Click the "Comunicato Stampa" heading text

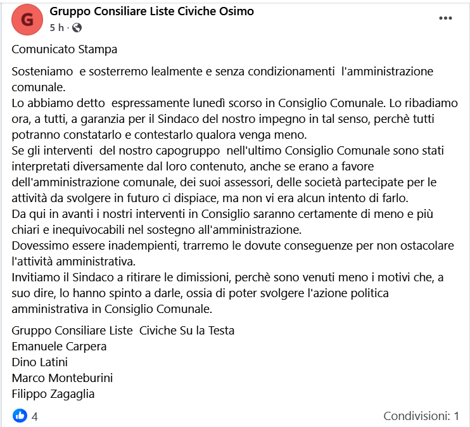(65, 49)
